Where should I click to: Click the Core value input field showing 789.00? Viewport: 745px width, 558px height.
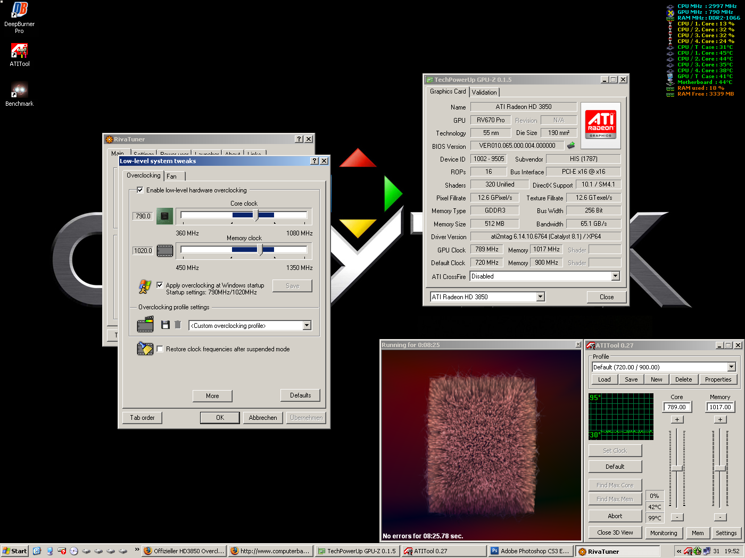click(x=677, y=407)
